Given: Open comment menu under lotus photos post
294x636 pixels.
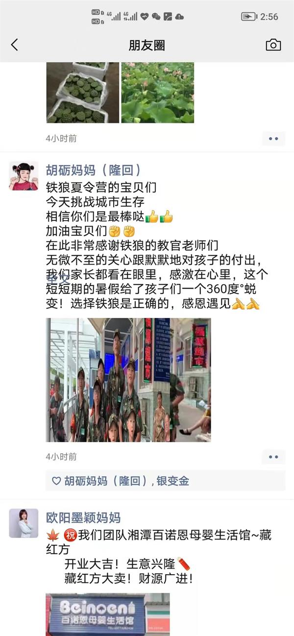Looking at the screenshot, I should (x=273, y=139).
